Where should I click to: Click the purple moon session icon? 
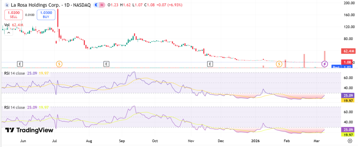(97, 5)
